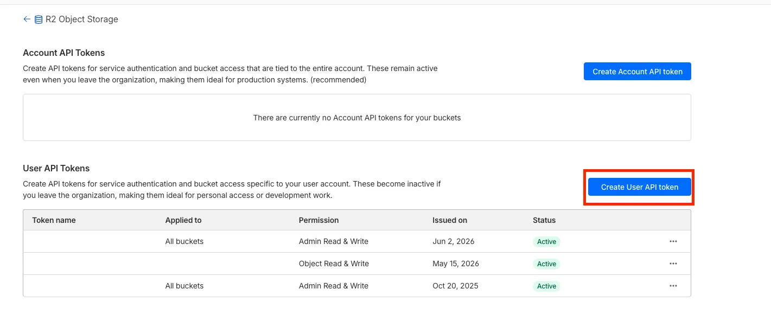Screen dimensions: 771x321
Task: Click the no Account API tokens message
Action: coord(357,118)
